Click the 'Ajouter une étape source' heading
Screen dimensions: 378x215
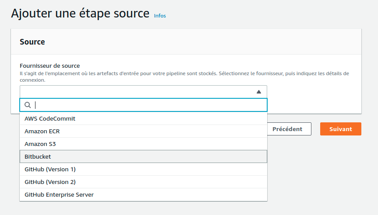coord(80,14)
